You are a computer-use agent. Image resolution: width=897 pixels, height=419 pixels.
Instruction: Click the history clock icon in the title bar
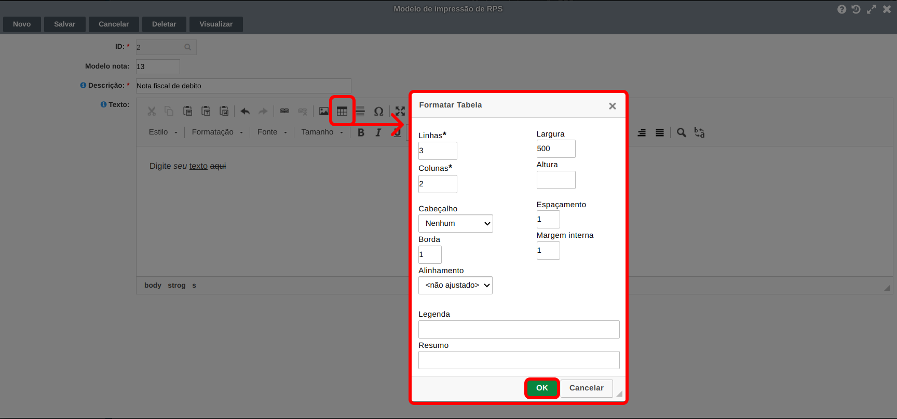coord(857,9)
